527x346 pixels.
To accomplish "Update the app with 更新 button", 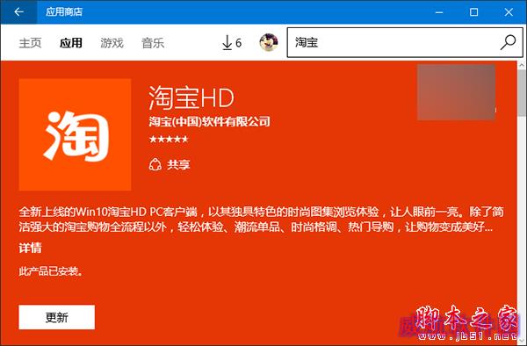I will click(x=57, y=317).
